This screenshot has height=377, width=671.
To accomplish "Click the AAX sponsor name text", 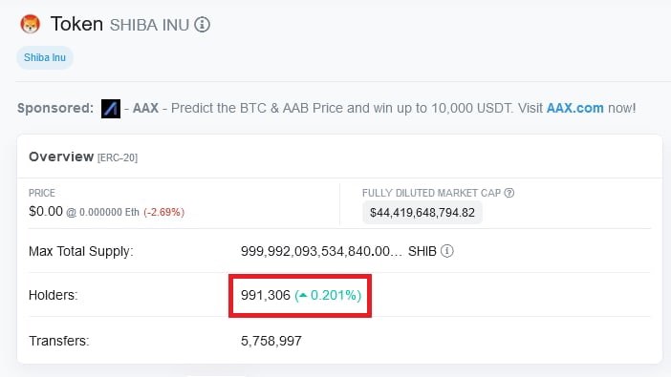I will coord(145,108).
